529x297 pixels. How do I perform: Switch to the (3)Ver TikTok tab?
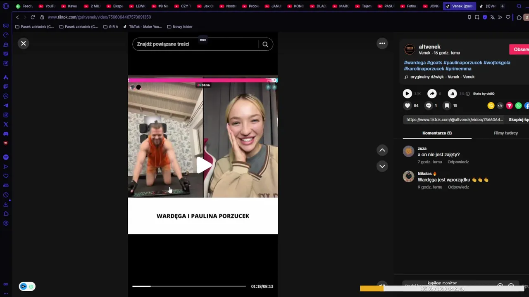[x=488, y=6]
